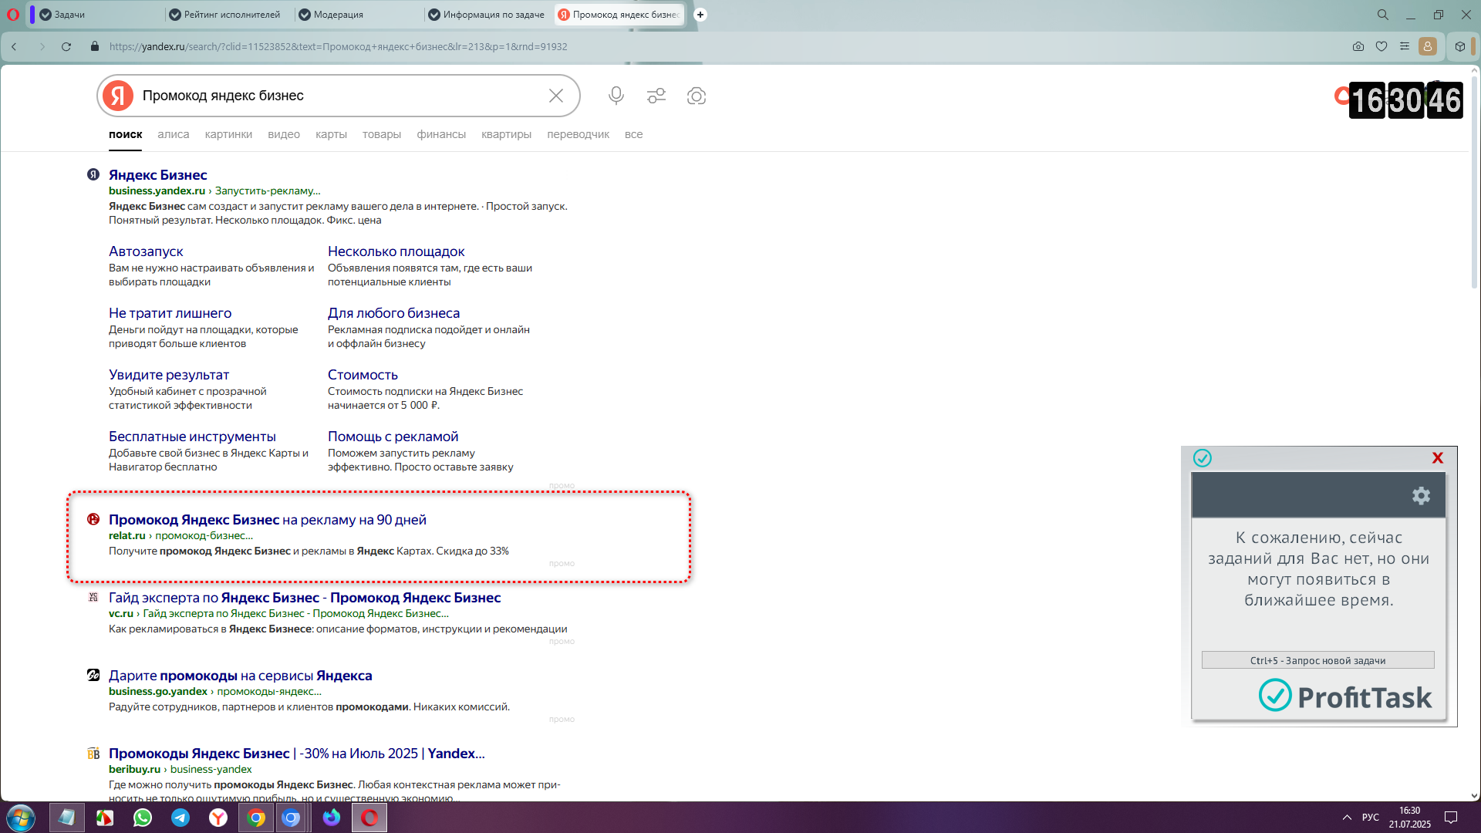Click the РУС language indicator in tray
The image size is (1481, 833).
[1371, 818]
